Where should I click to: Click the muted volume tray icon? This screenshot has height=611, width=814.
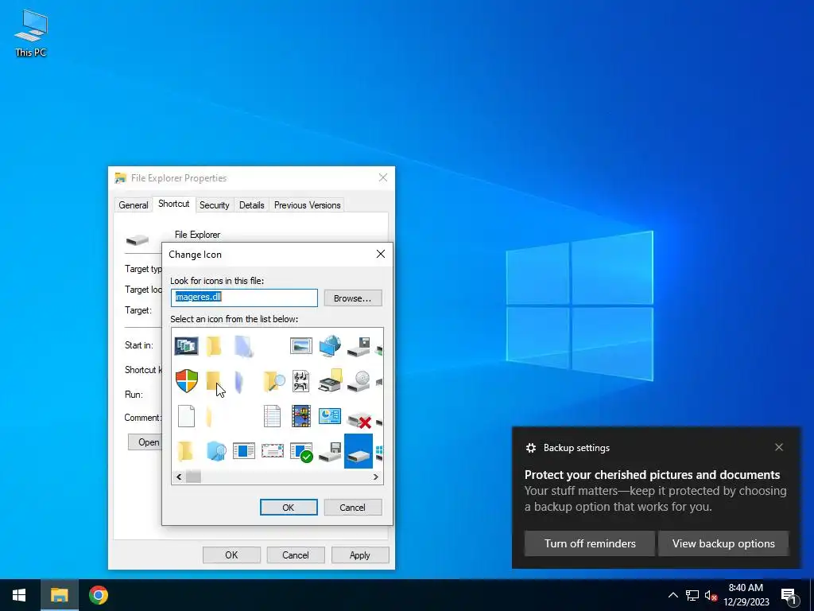coord(711,595)
